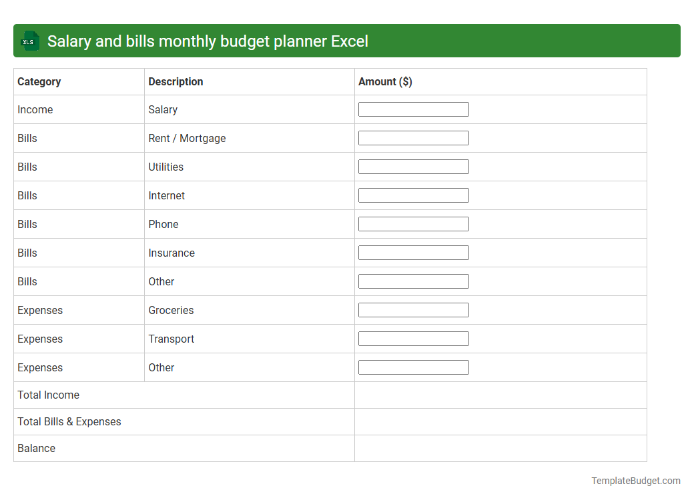Select the Total Bills & Expenses row
The height and width of the screenshot is (500, 694).
(69, 421)
